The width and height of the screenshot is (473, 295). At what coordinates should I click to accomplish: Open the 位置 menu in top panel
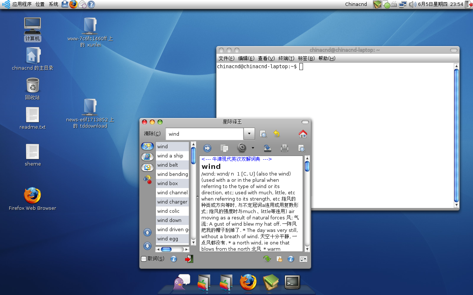pyautogui.click(x=40, y=4)
